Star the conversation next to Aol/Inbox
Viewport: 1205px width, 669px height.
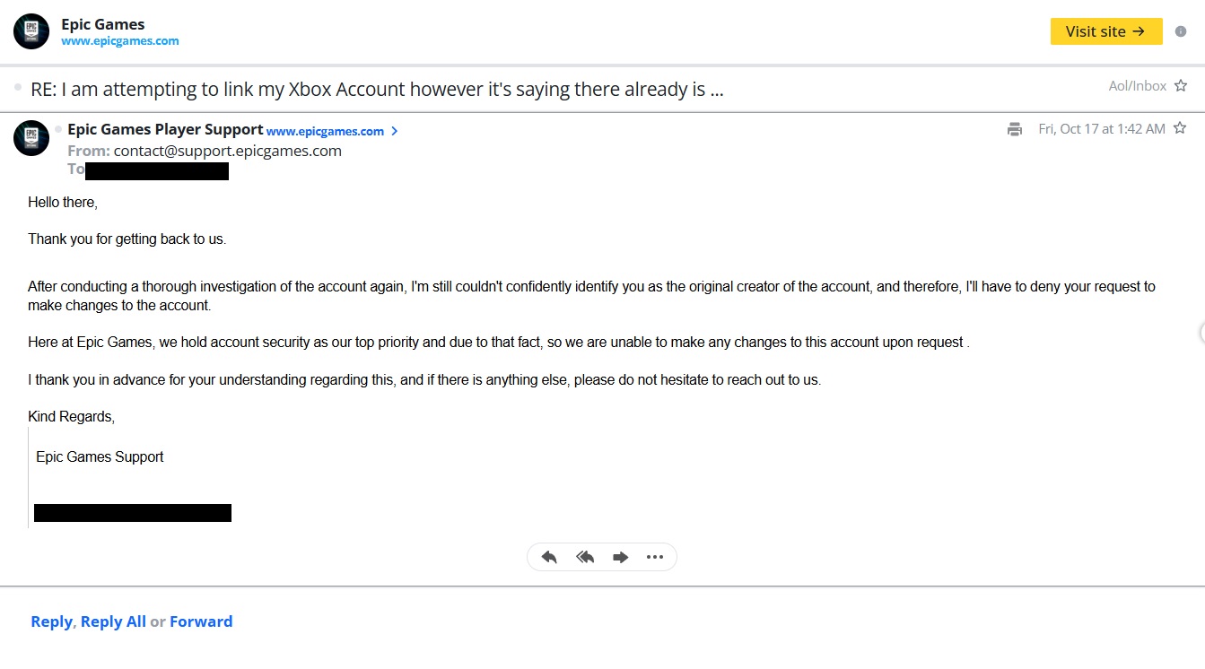(1181, 86)
